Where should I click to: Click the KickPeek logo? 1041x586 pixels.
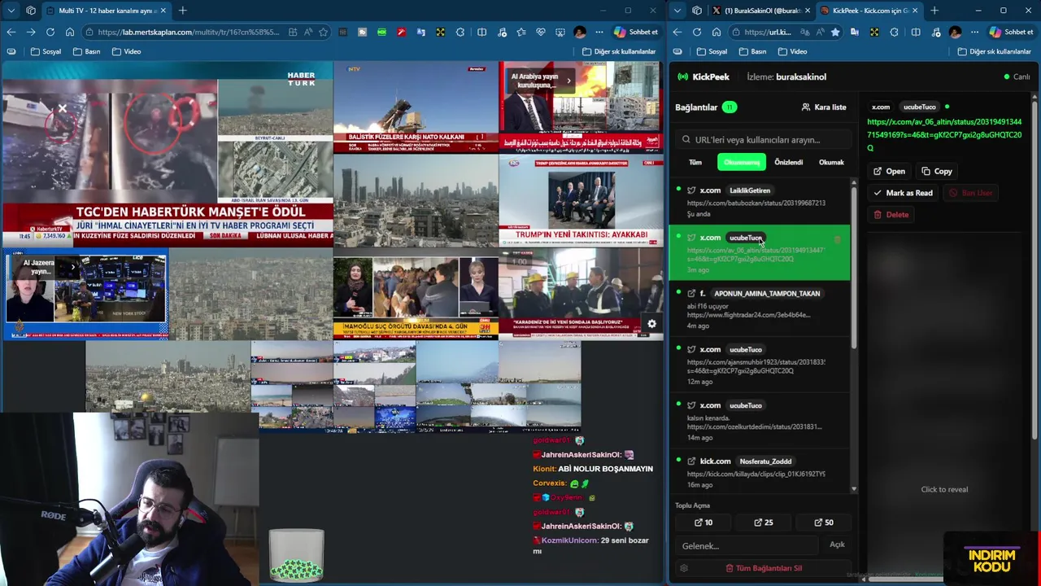(x=704, y=77)
